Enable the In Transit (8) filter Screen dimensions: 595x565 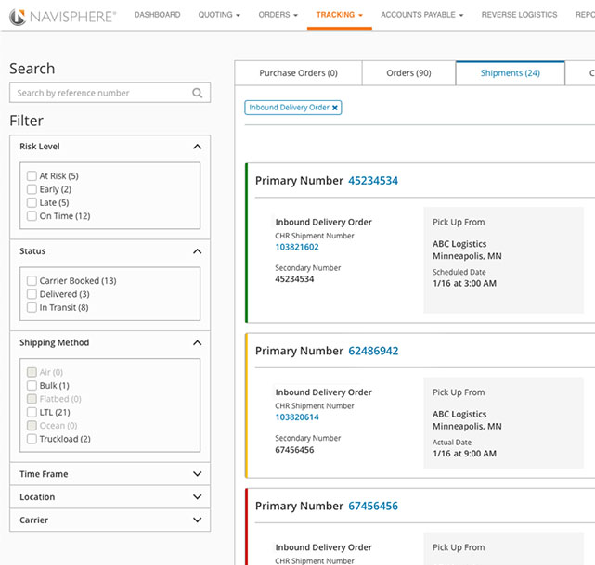tap(32, 307)
